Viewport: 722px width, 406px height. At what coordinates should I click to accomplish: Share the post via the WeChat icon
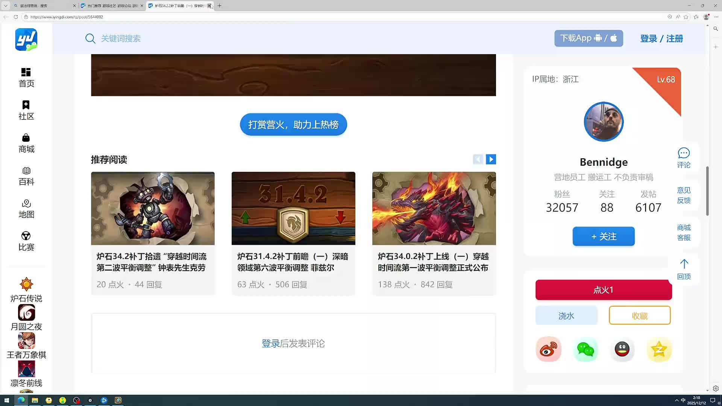[x=585, y=349]
